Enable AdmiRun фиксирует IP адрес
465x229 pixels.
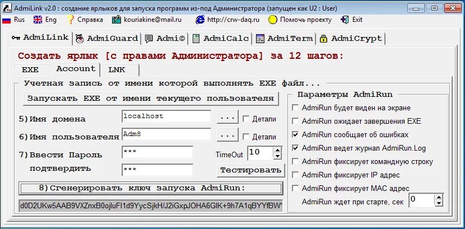[x=295, y=175]
